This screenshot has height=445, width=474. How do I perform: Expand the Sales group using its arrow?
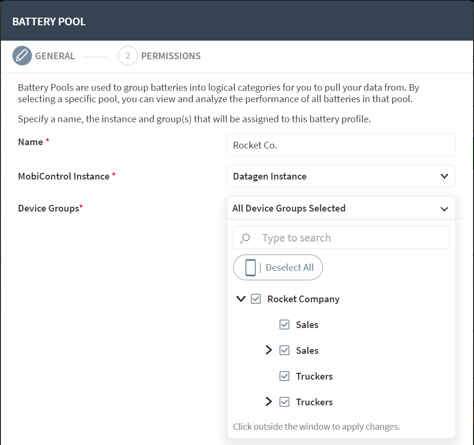(269, 350)
